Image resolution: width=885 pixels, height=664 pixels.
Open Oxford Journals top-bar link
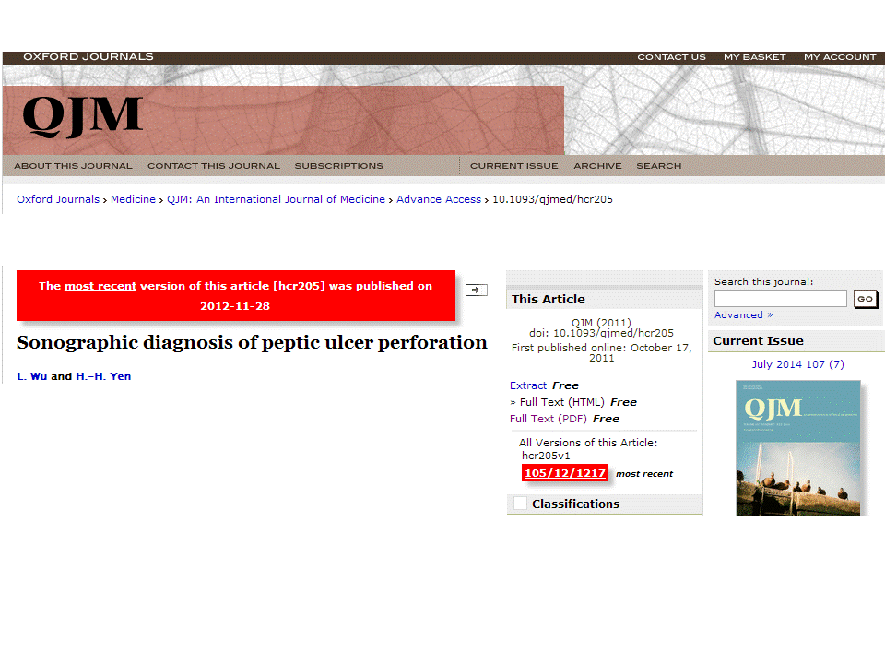click(x=88, y=57)
